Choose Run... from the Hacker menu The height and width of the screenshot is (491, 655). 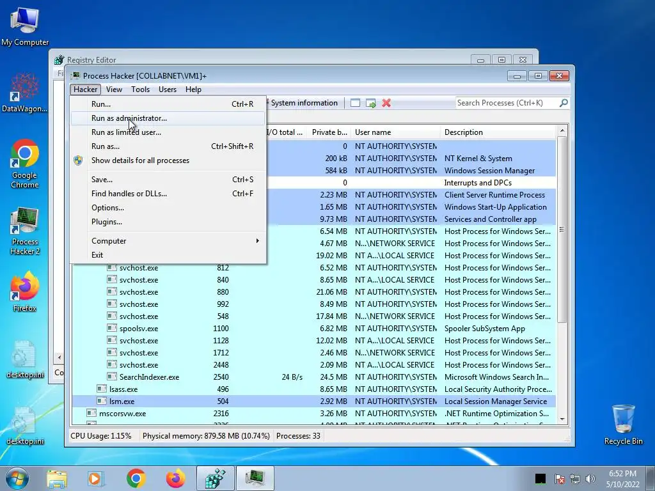pyautogui.click(x=168, y=104)
